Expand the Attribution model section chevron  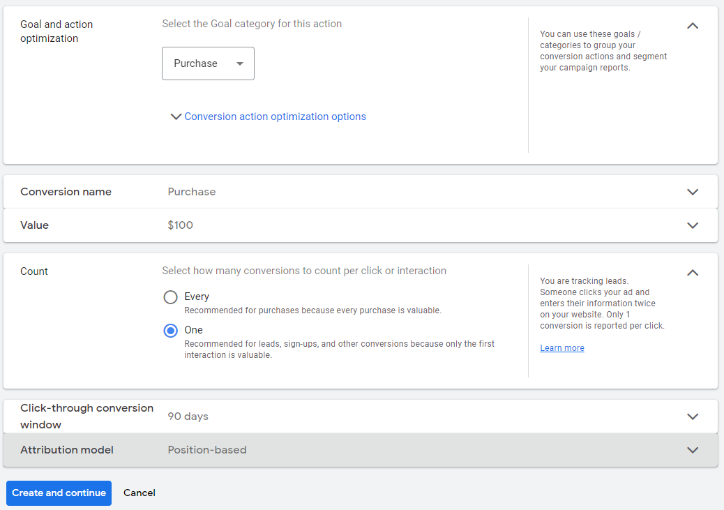tap(692, 450)
